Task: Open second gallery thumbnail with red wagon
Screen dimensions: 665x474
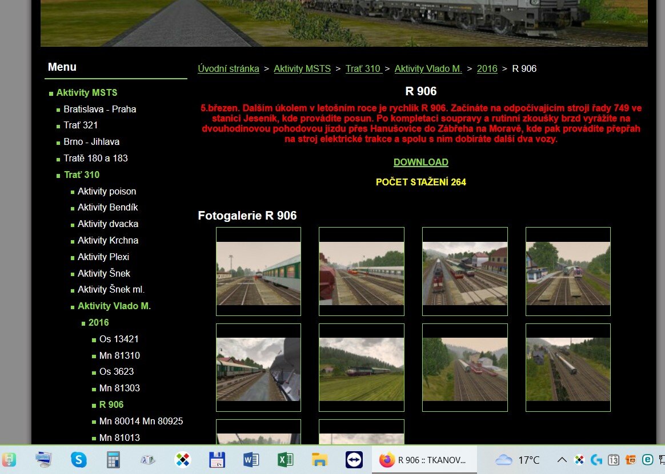Action: coord(361,272)
